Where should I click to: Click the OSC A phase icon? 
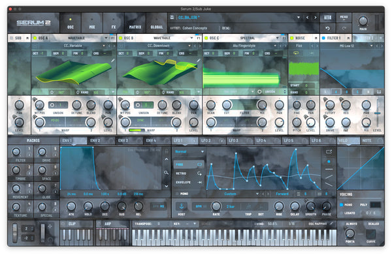click(x=52, y=93)
